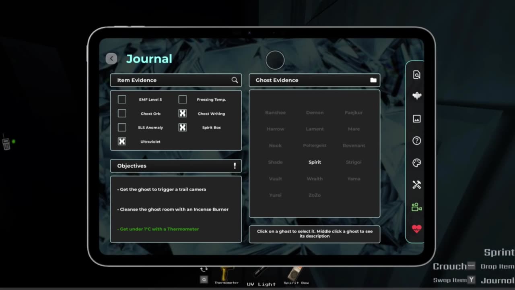Open the red heart sidebar icon
Image resolution: width=515 pixels, height=290 pixels.
click(416, 229)
